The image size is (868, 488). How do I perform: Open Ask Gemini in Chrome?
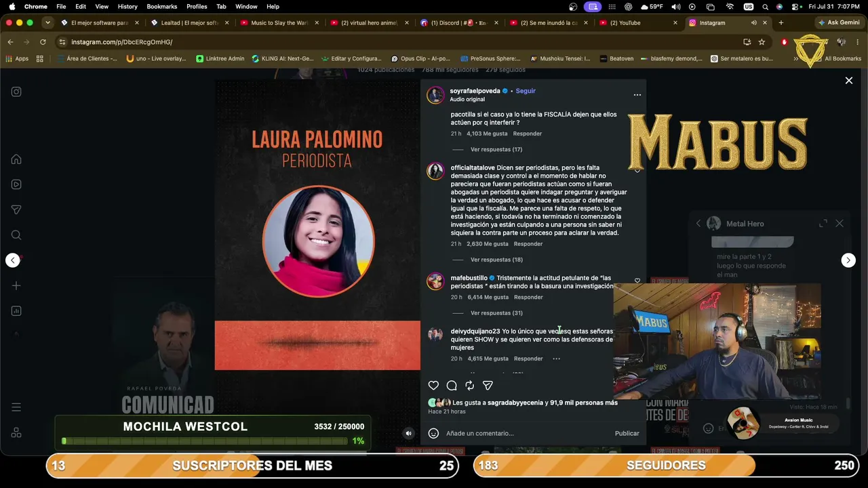click(839, 22)
